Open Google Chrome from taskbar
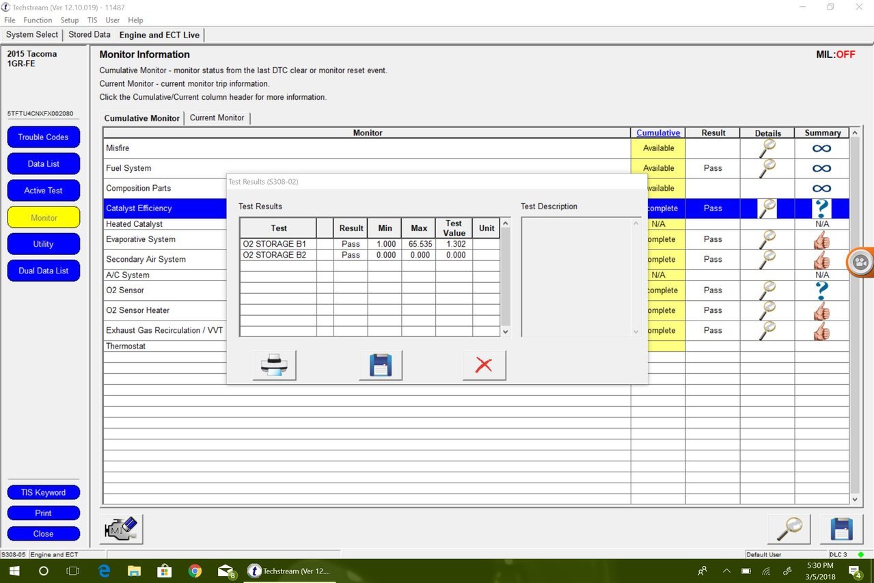This screenshot has width=874, height=583. pyautogui.click(x=195, y=571)
